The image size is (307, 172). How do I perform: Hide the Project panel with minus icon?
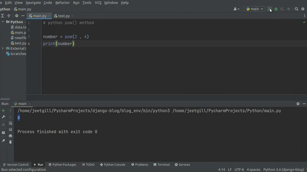pos(23,16)
